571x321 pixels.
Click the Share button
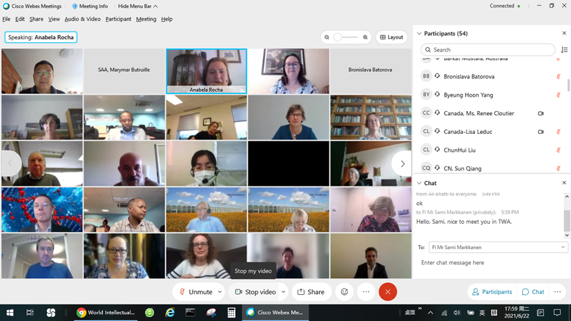311,292
